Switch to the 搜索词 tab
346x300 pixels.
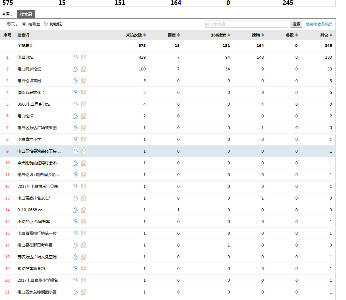pos(26,14)
